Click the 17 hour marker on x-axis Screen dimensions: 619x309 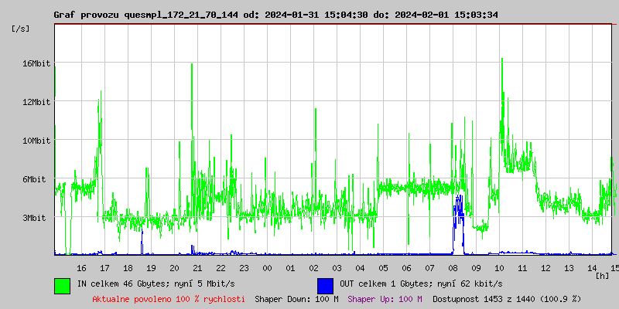(x=104, y=267)
